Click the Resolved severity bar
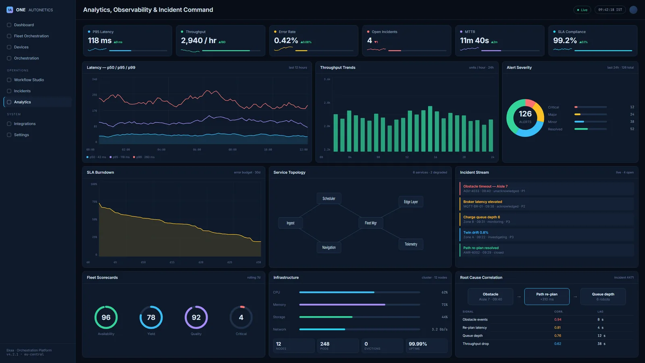This screenshot has width=645, height=363. 591,129
